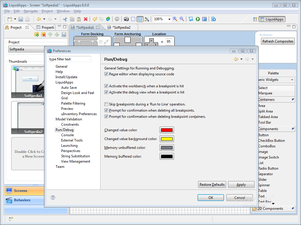The image size is (301, 225).
Task: Click the camera snapshot icon
Action: click(126, 19)
